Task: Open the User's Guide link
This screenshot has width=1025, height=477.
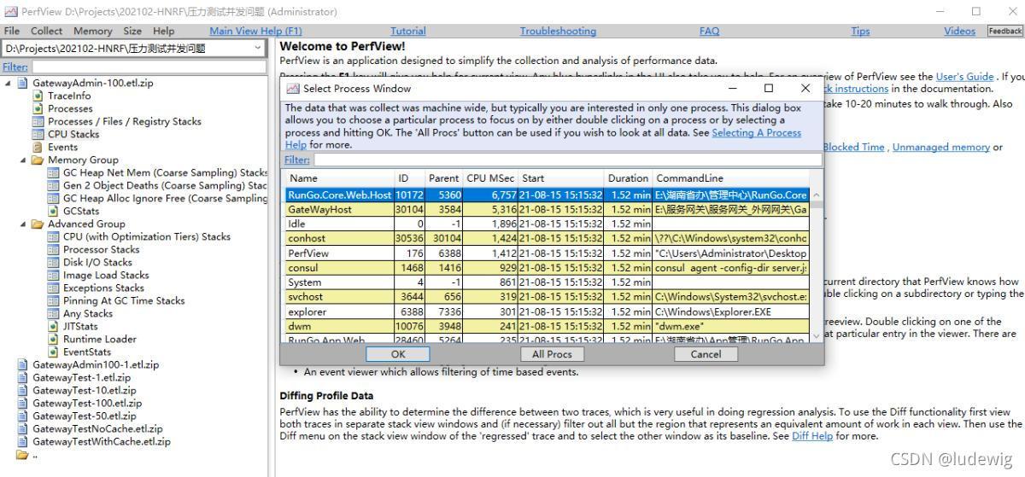Action: 964,77
